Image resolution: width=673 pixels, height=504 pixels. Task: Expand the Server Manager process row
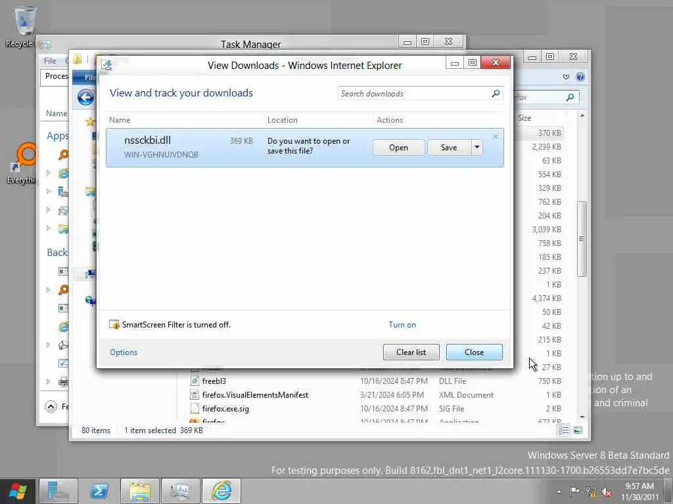pos(49,192)
